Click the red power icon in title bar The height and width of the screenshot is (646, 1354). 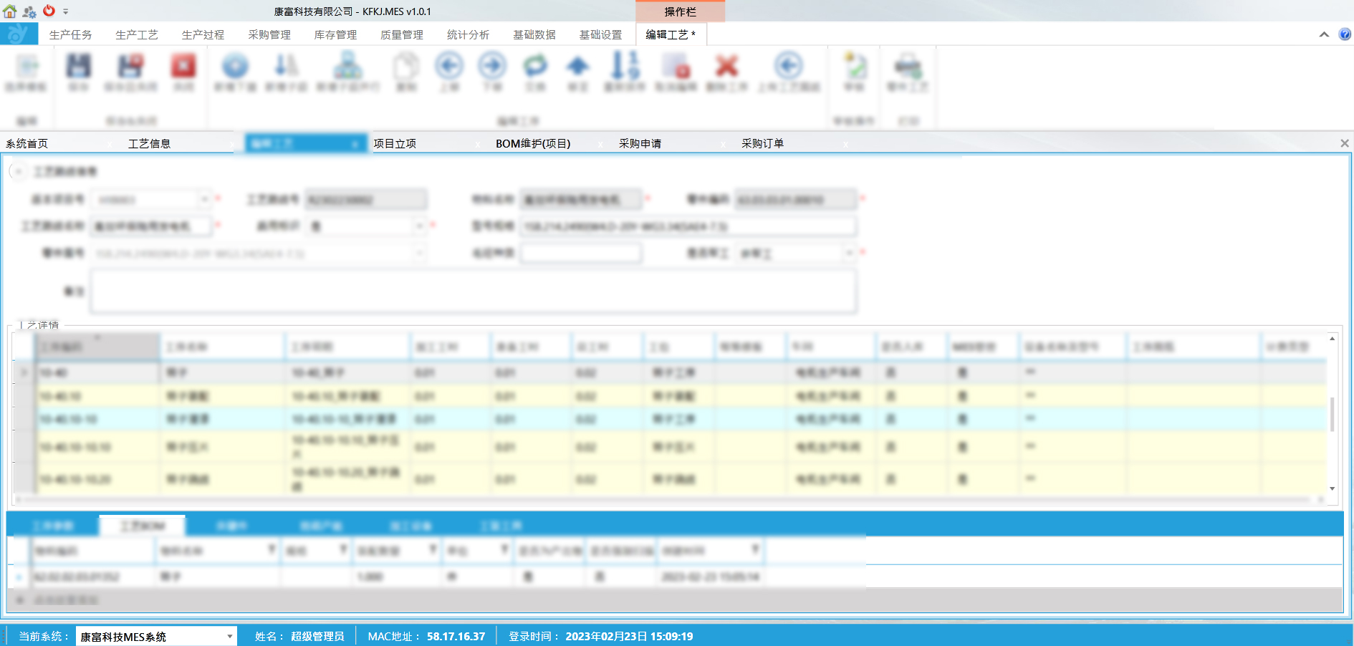coord(49,11)
